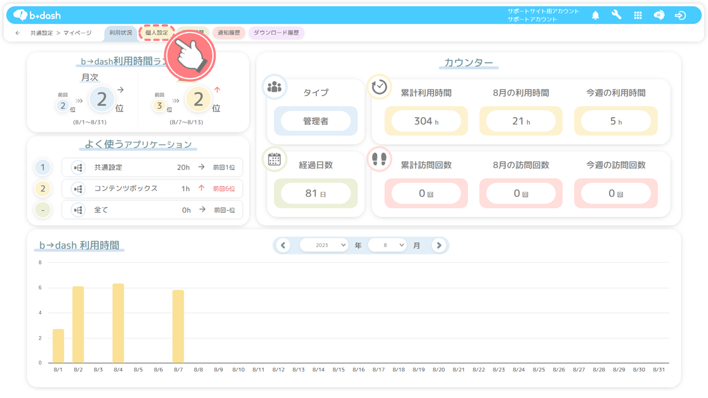This screenshot has height=398, width=708.
Task: Switch to the 個人設定 tab
Action: pyautogui.click(x=157, y=33)
